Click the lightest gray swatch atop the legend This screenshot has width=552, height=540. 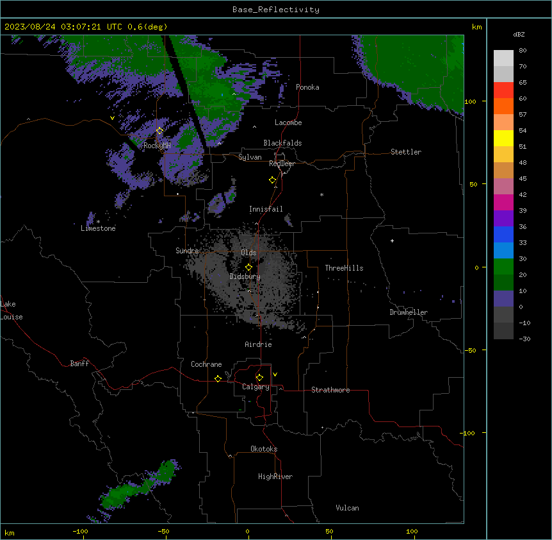[x=503, y=58]
